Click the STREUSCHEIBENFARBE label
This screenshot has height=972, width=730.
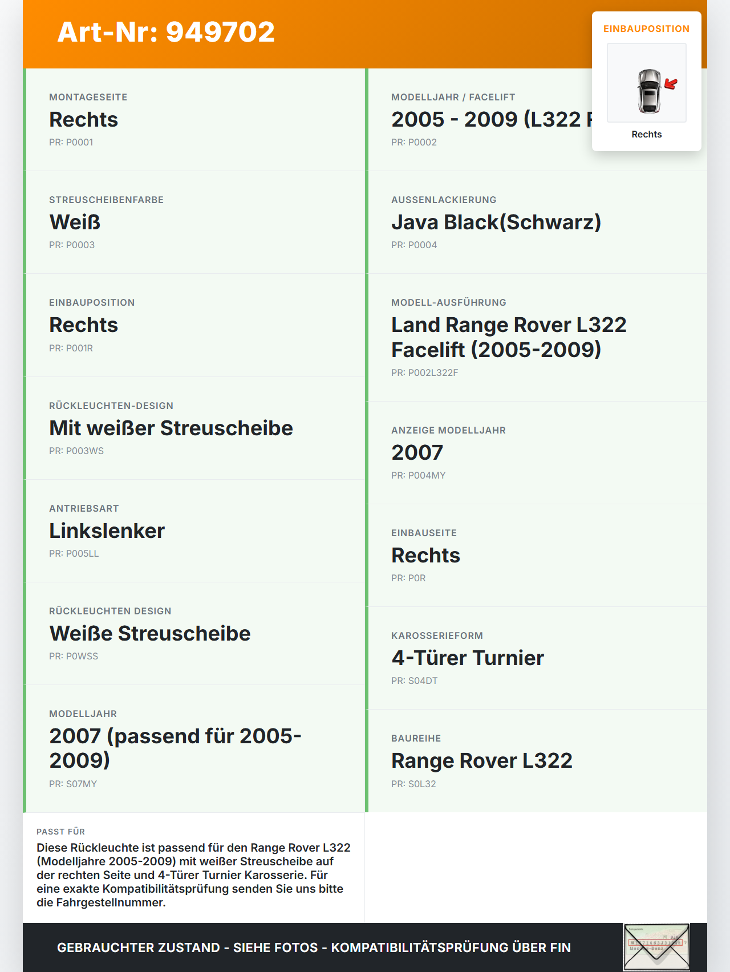pos(106,200)
